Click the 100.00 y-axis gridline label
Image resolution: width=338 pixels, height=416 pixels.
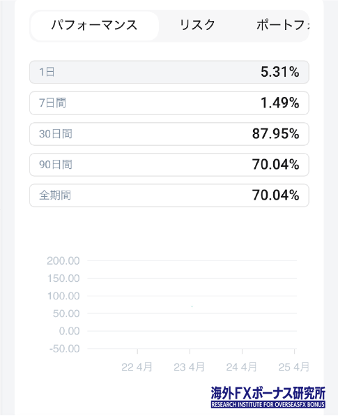pos(63,296)
